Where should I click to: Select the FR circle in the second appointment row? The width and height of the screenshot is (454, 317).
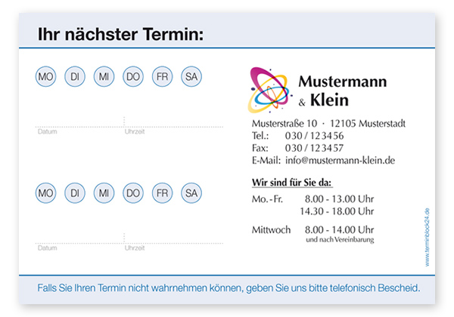[162, 194]
